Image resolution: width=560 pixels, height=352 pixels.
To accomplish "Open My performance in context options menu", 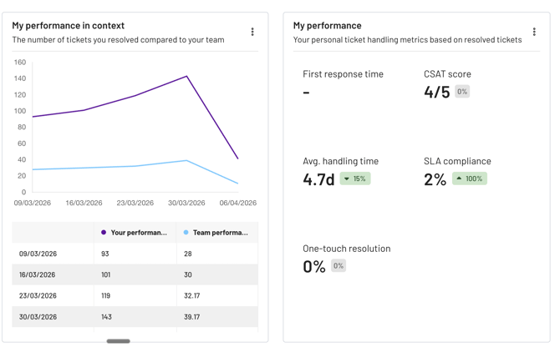I will click(x=252, y=32).
